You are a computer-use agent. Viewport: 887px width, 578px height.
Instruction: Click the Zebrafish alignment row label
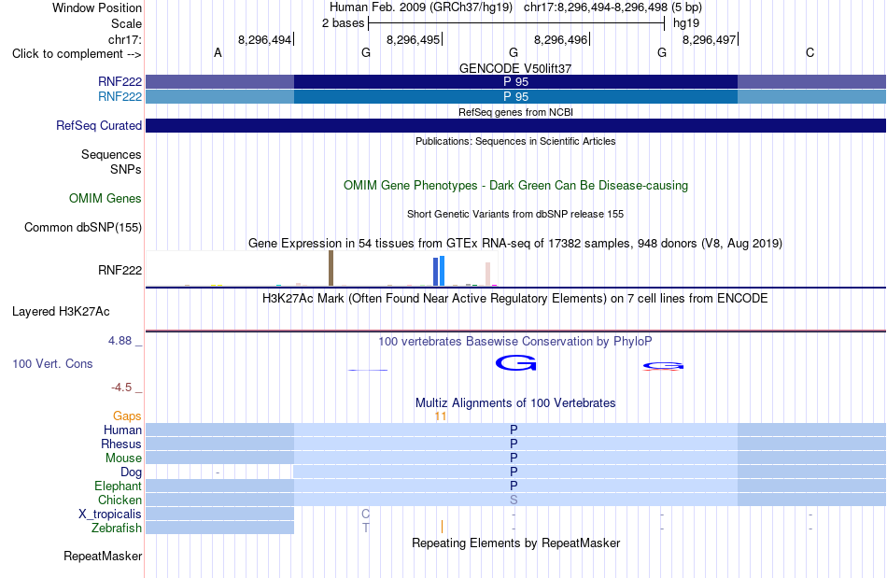coord(117,529)
